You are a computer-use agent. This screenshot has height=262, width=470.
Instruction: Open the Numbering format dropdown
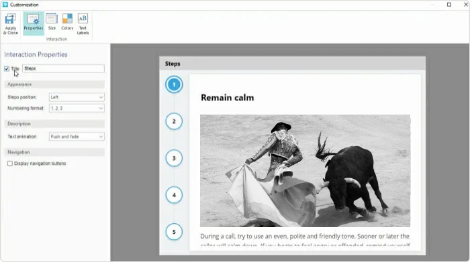click(x=77, y=109)
